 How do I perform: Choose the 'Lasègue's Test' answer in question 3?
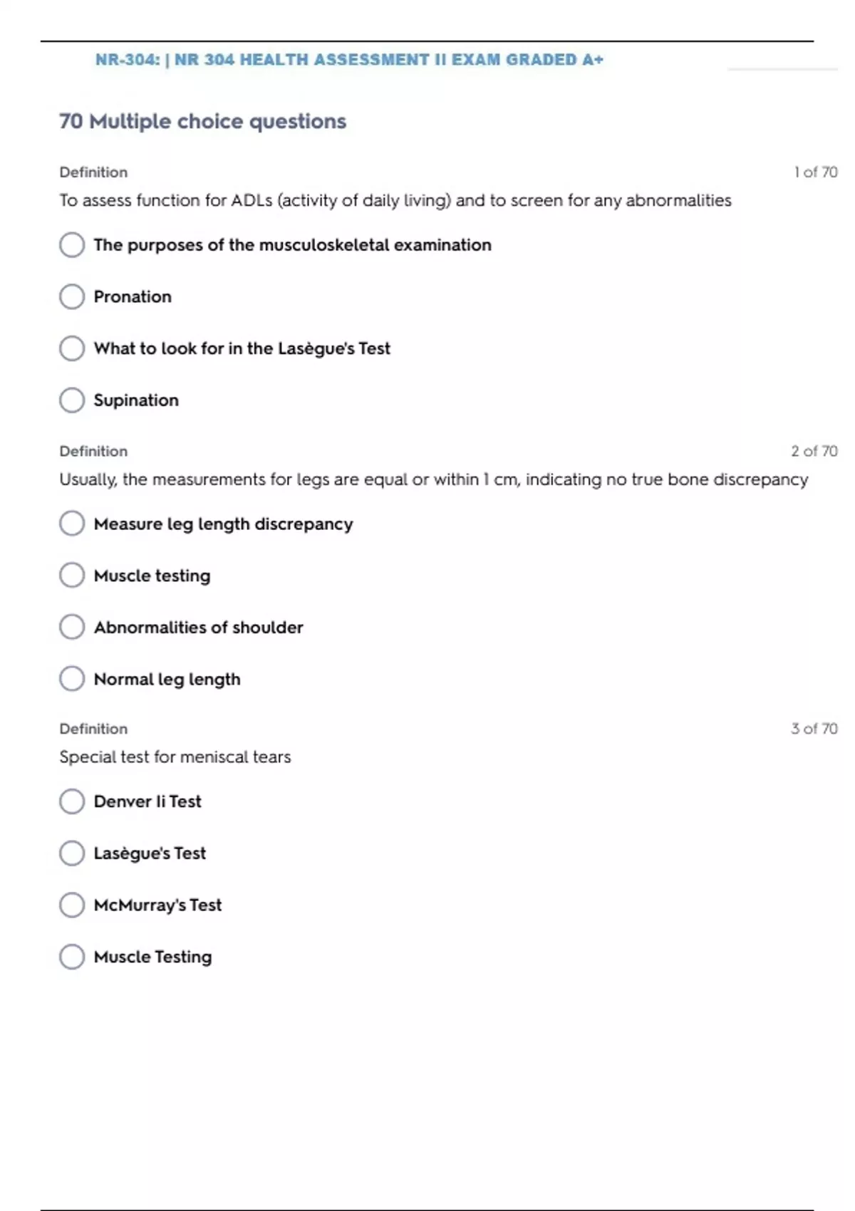(x=72, y=853)
